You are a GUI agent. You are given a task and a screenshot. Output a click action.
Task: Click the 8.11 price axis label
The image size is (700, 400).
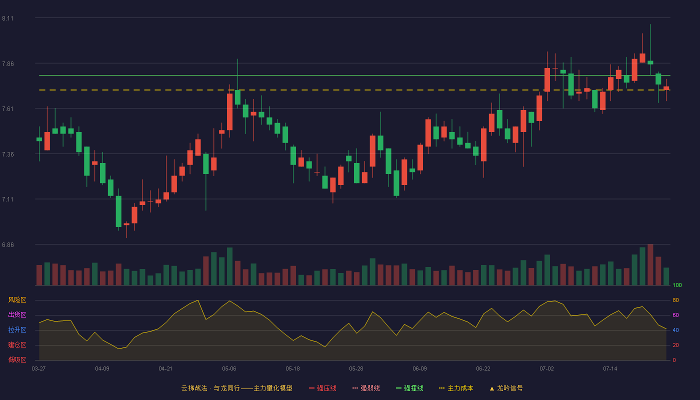point(7,18)
